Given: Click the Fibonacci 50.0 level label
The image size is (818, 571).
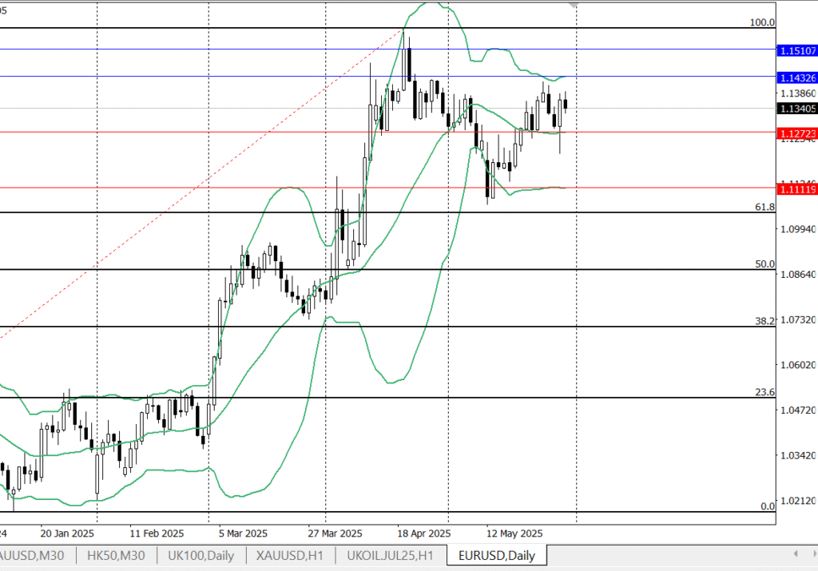Looking at the screenshot, I should coord(764,264).
